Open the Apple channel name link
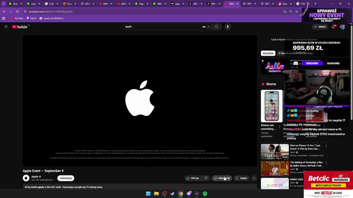Image resolution: width=353 pixels, height=198 pixels. click(x=35, y=177)
